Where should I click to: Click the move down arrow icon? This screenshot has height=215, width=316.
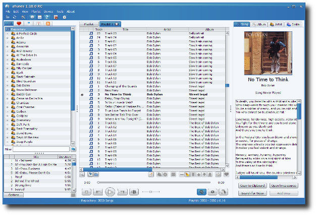click(x=204, y=175)
